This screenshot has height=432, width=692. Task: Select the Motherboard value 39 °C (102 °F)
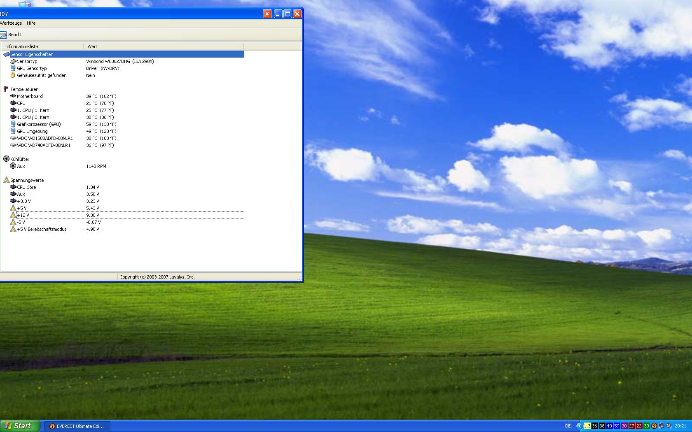pos(101,96)
